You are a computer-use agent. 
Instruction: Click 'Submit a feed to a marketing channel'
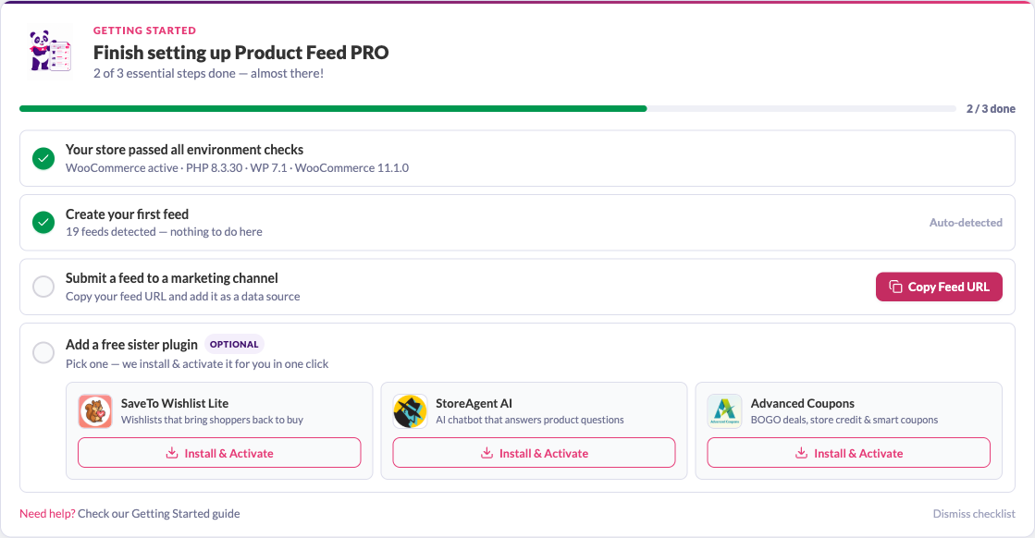point(172,278)
